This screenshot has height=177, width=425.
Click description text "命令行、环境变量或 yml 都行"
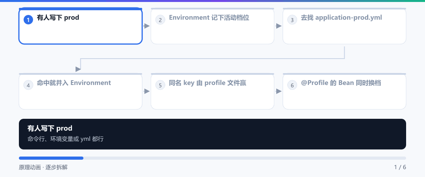[x=66, y=139]
